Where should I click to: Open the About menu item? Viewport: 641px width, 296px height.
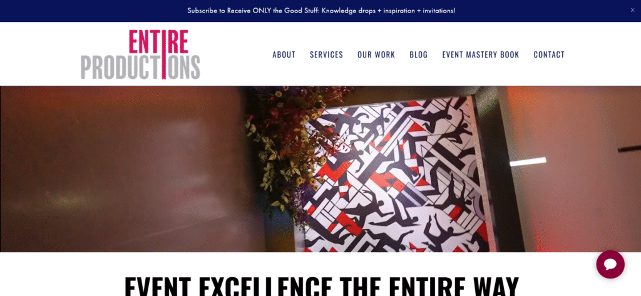point(284,54)
